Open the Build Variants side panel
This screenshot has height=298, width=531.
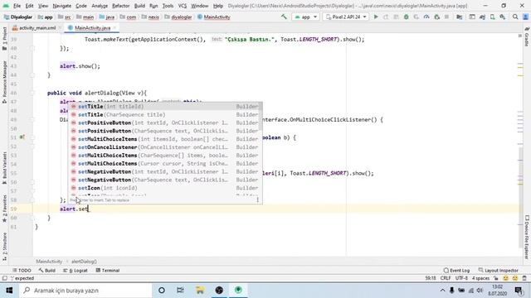(4, 167)
